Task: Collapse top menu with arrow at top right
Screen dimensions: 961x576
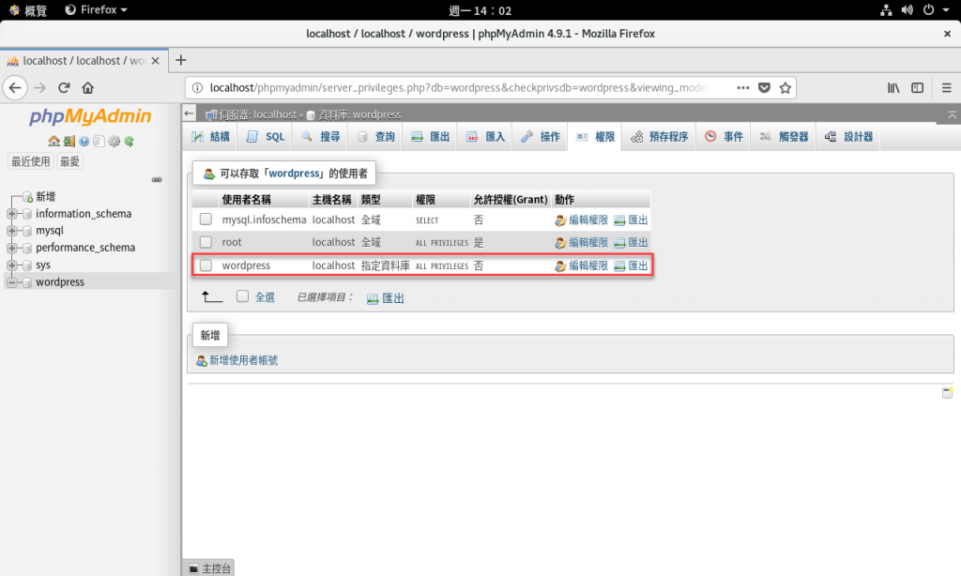Action: pyautogui.click(x=952, y=114)
